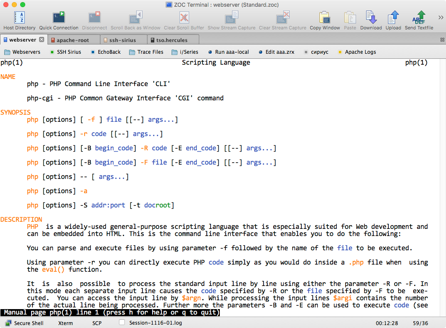This screenshot has height=328, width=446.
Task: Start a Quick Connection
Action: click(x=58, y=19)
